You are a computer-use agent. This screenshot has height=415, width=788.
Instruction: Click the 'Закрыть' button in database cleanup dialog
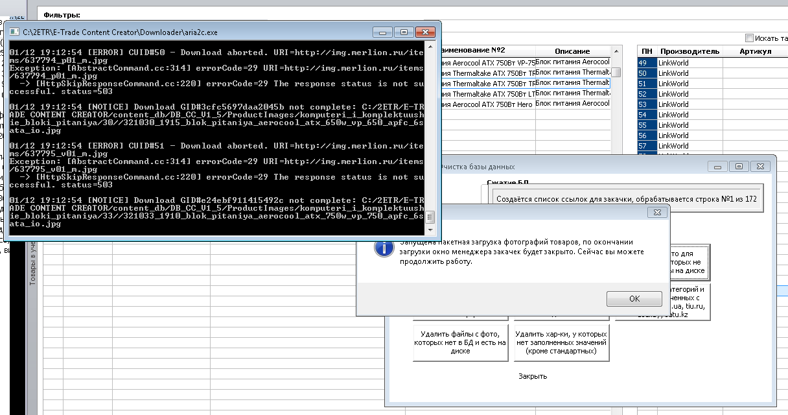(x=533, y=376)
